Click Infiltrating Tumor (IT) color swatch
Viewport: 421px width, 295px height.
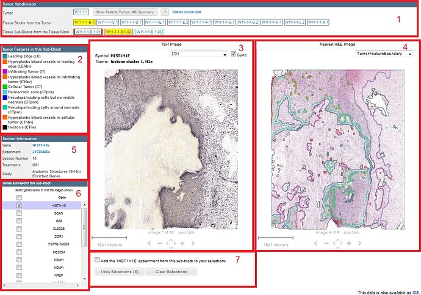(5, 71)
